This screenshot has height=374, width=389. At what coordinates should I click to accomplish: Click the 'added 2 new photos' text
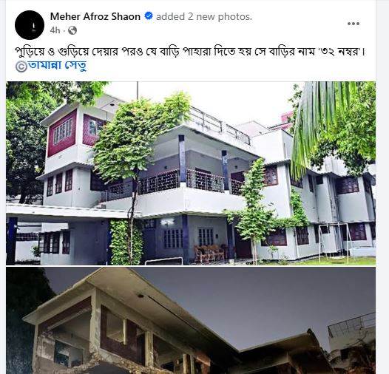(x=204, y=16)
